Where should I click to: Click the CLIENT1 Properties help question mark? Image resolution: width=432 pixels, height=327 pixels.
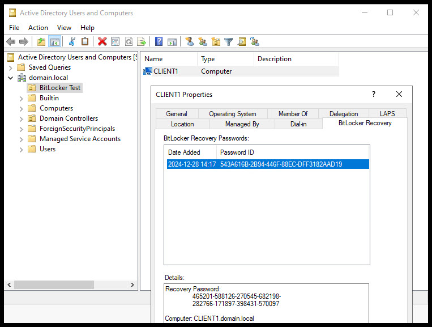click(374, 94)
